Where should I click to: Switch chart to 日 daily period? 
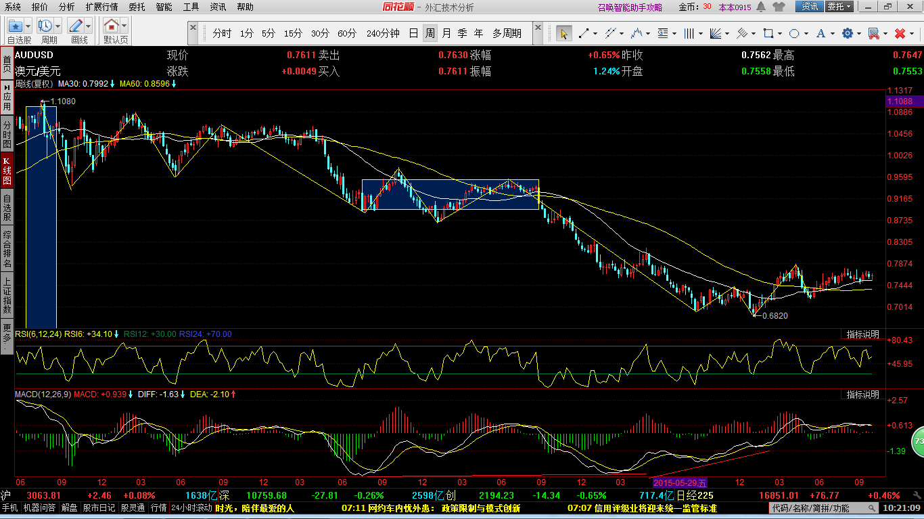[x=413, y=33]
